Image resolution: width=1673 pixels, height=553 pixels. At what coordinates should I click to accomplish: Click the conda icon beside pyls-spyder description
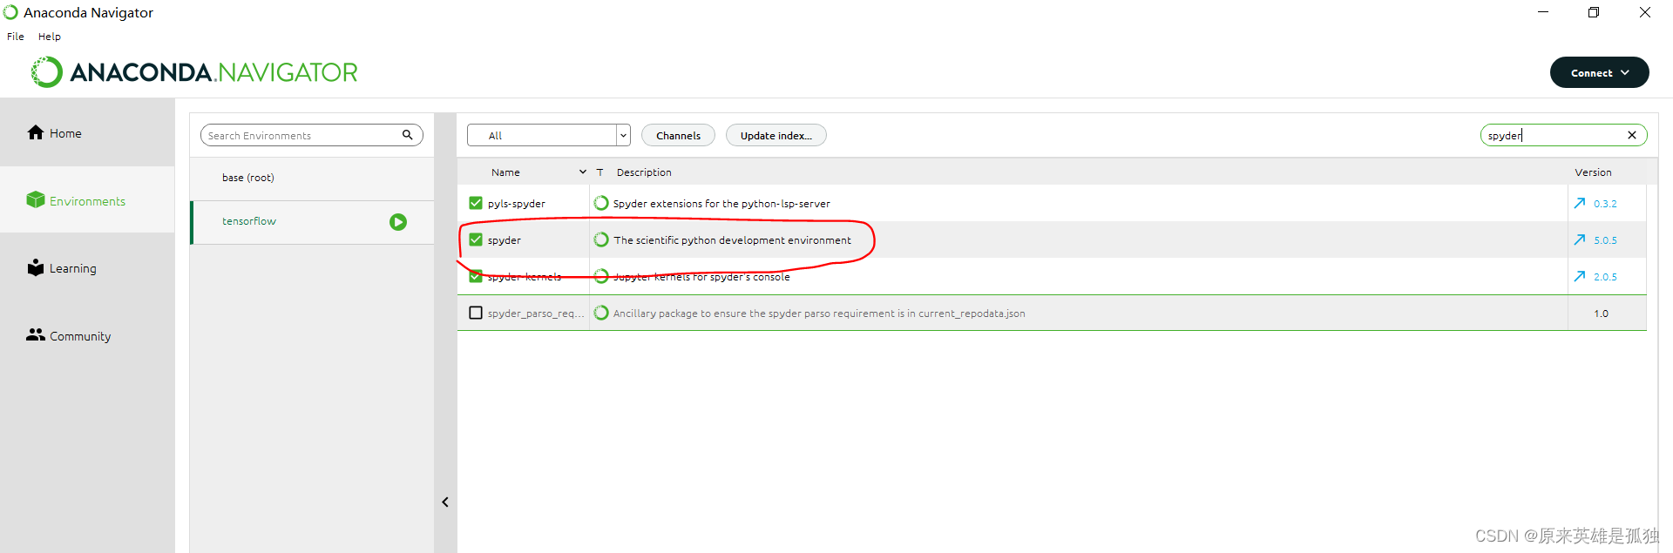click(601, 203)
